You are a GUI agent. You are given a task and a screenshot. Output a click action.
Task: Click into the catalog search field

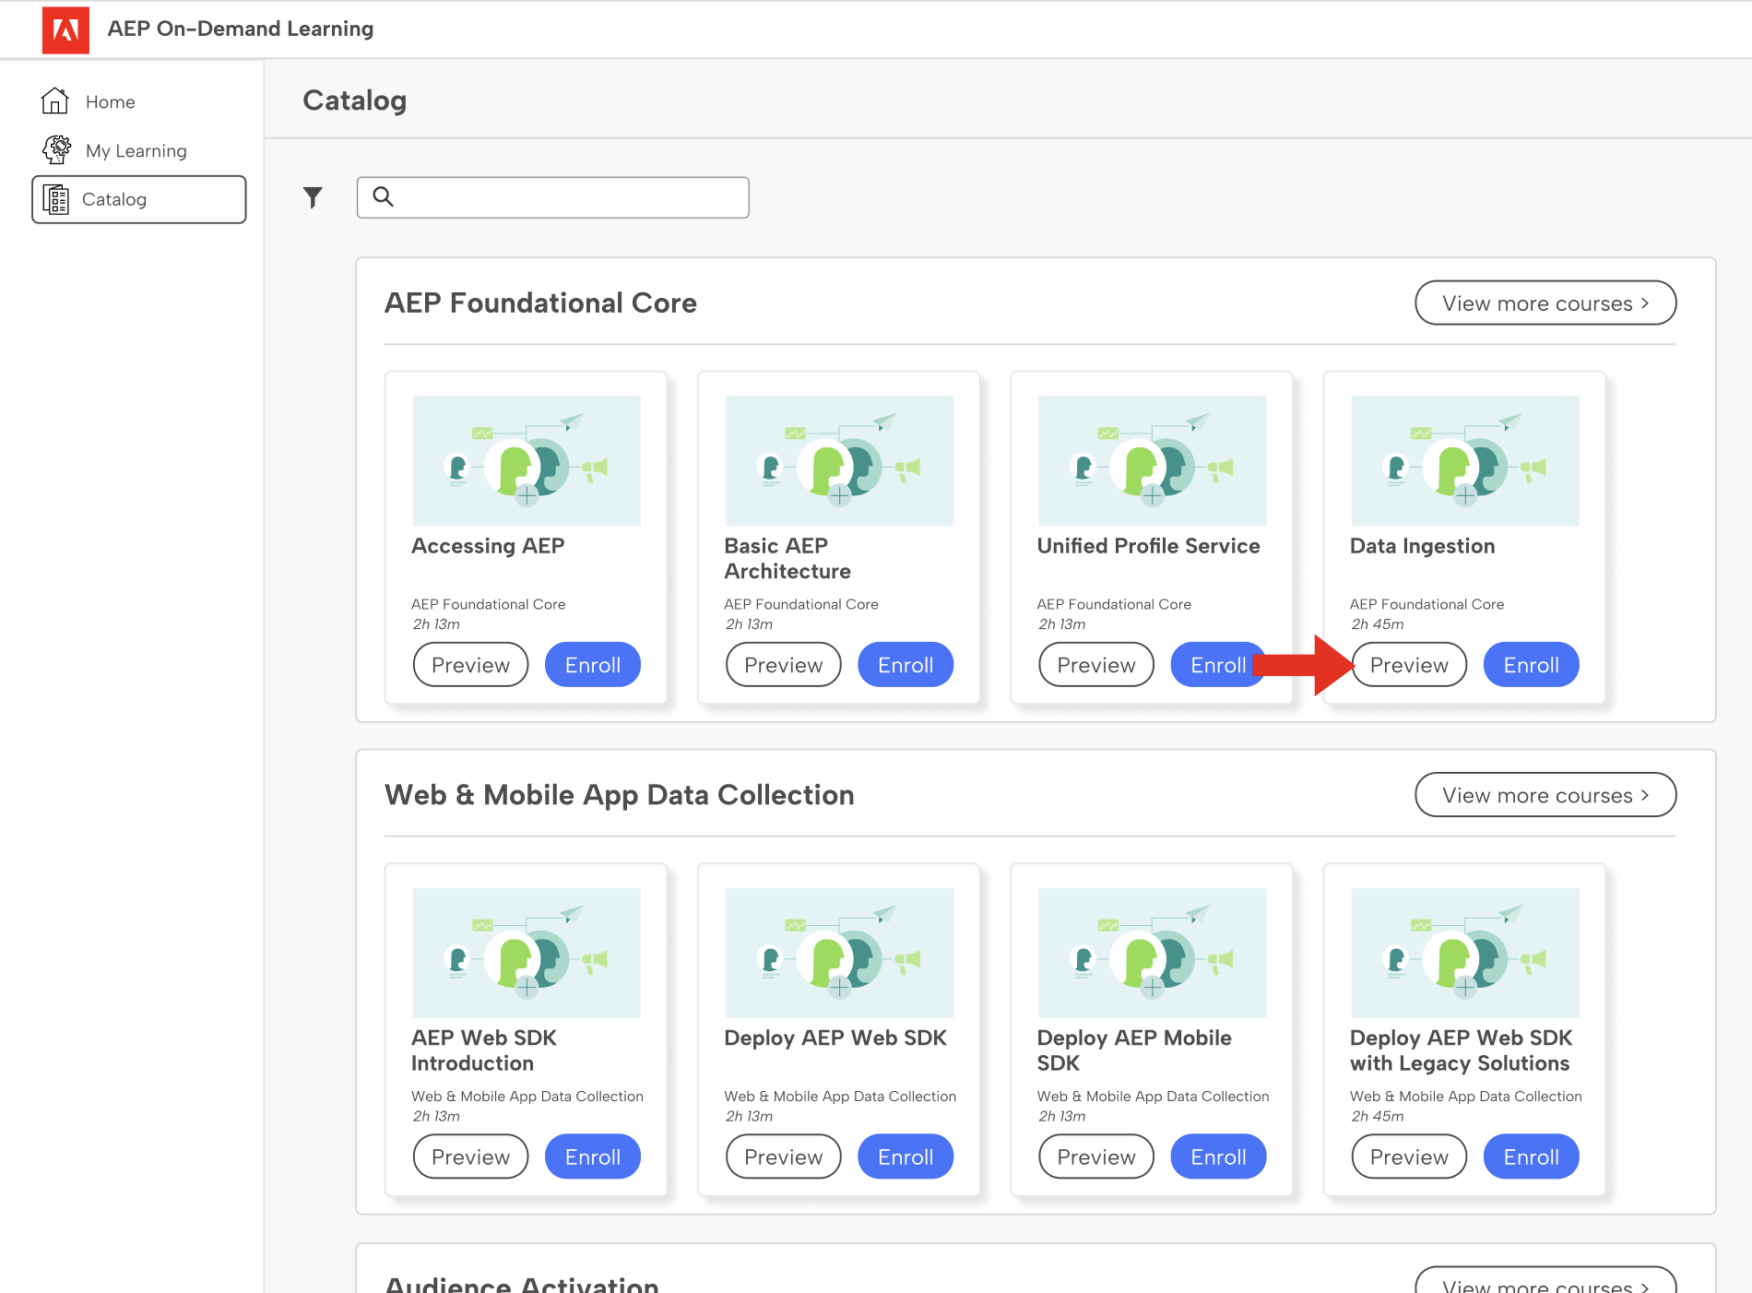(x=553, y=197)
